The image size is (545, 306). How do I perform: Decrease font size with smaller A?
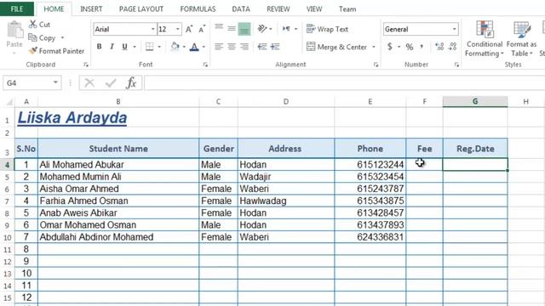point(202,29)
